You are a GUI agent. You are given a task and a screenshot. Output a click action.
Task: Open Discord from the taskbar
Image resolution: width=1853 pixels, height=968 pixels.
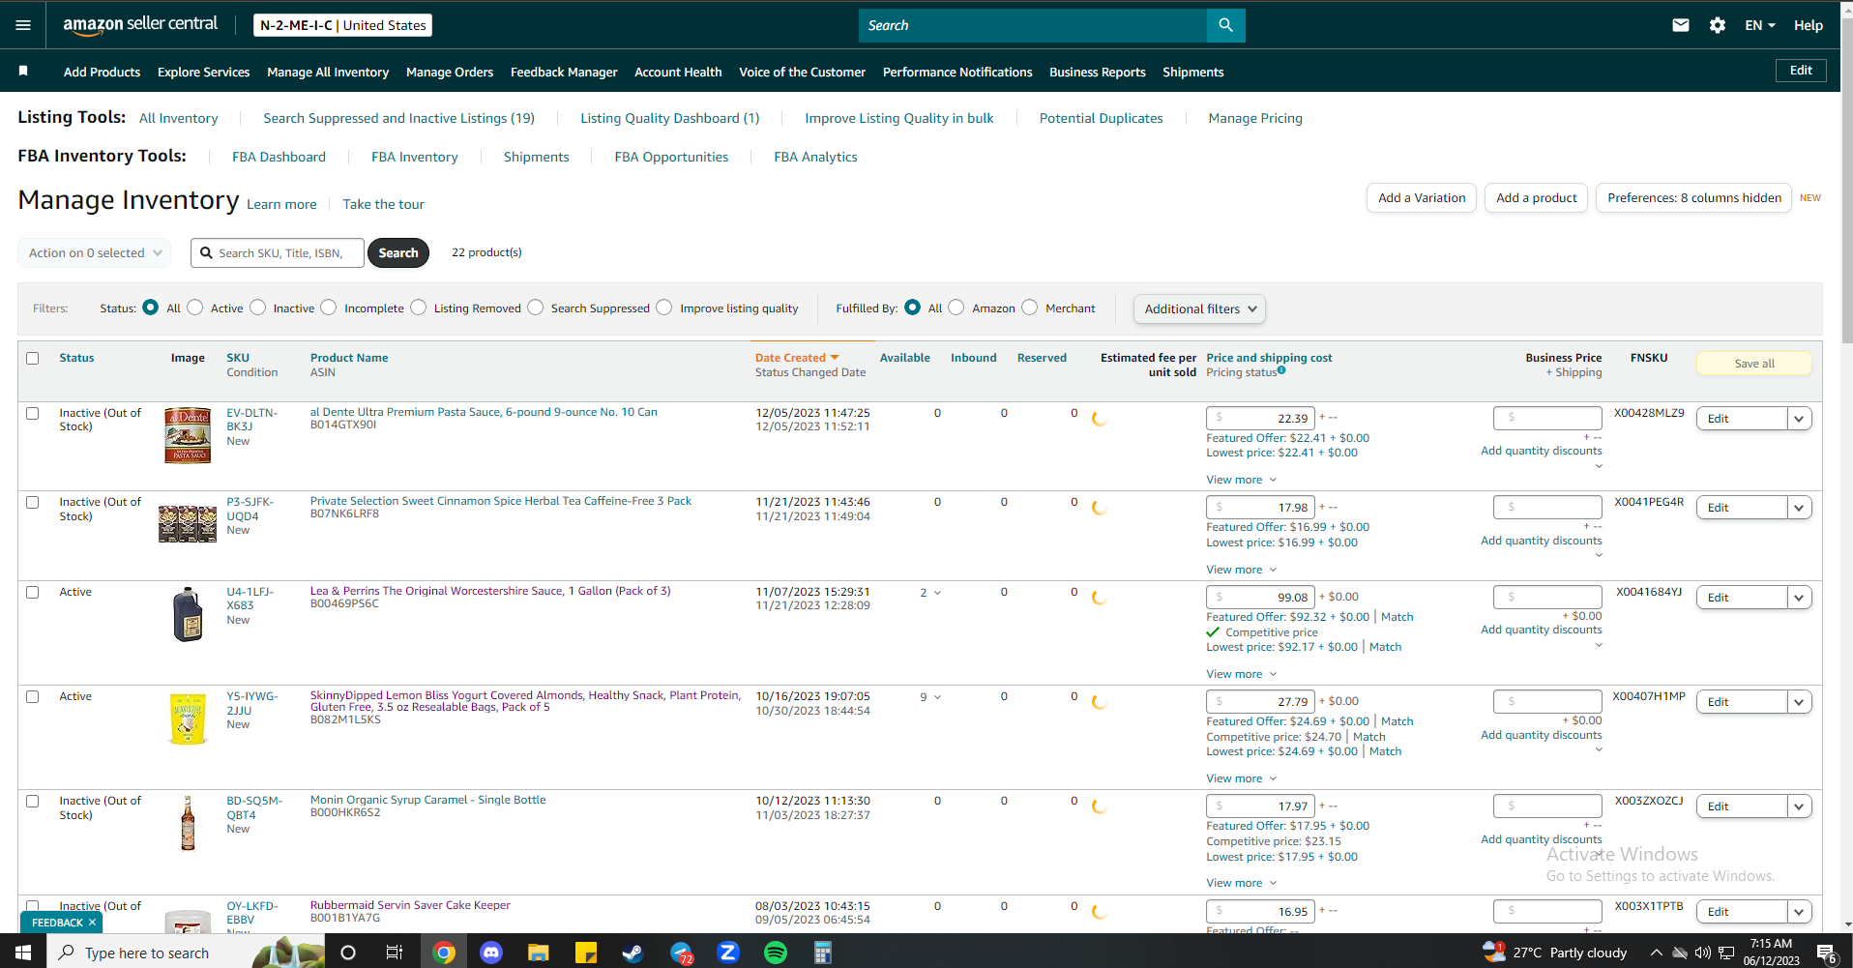pos(491,953)
